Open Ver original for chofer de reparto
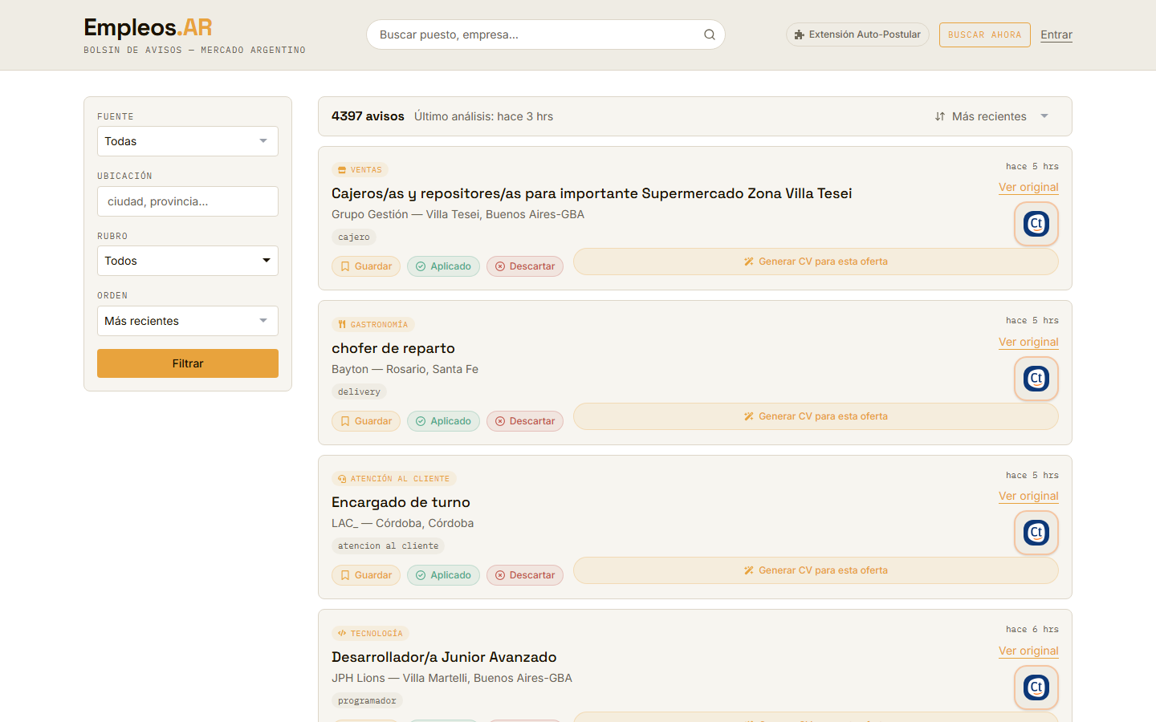 [1028, 342]
